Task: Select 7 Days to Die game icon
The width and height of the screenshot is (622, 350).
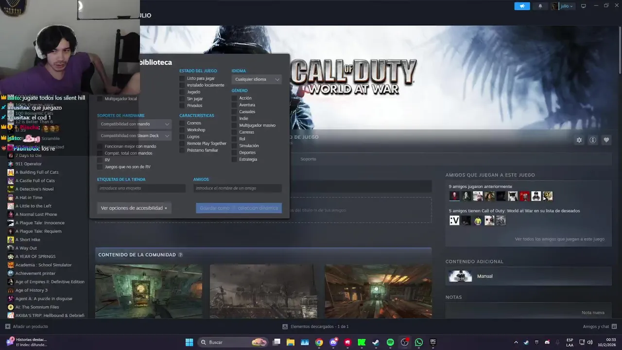Action: [x=11, y=156]
